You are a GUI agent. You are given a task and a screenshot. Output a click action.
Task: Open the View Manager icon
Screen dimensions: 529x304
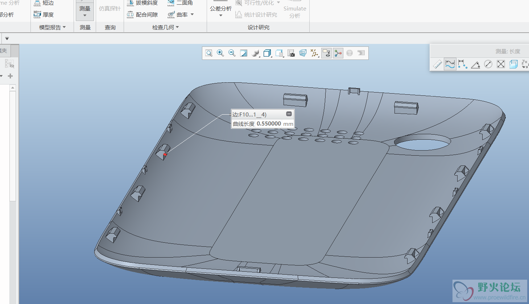(279, 53)
